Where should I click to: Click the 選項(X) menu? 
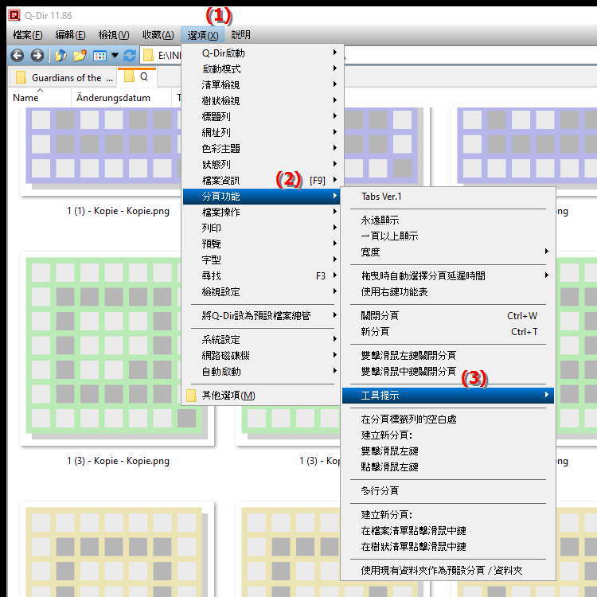click(x=203, y=35)
